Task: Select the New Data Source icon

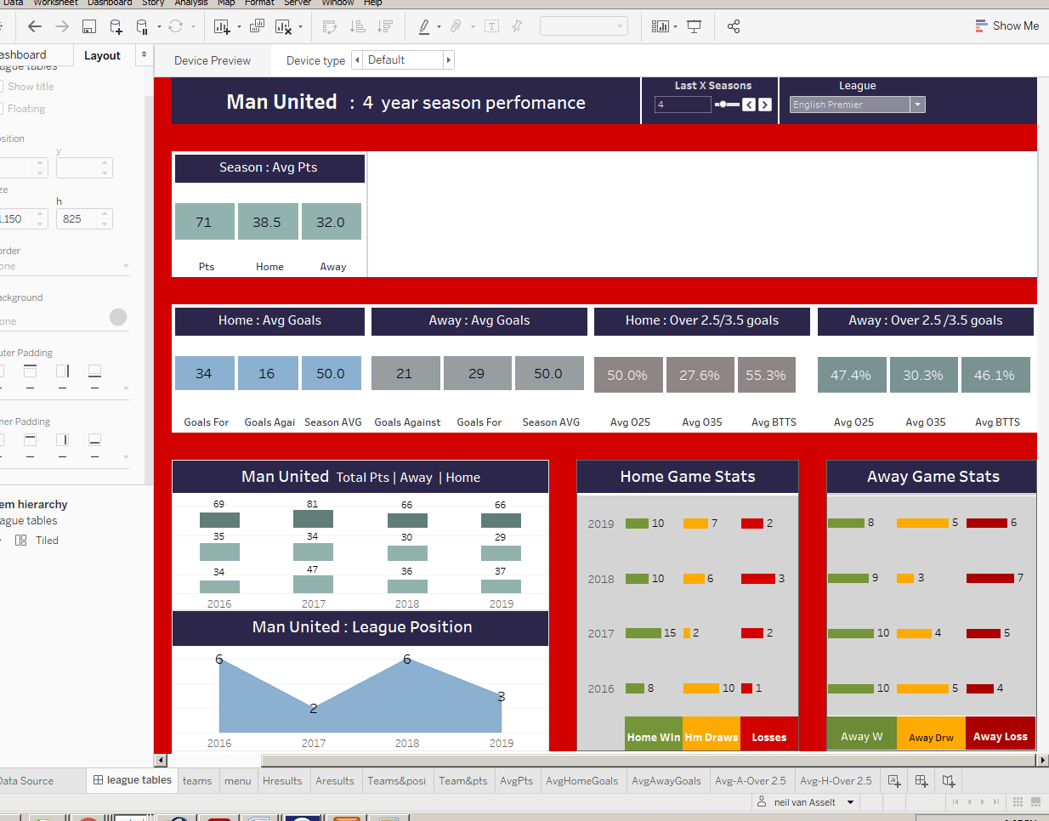Action: (115, 25)
